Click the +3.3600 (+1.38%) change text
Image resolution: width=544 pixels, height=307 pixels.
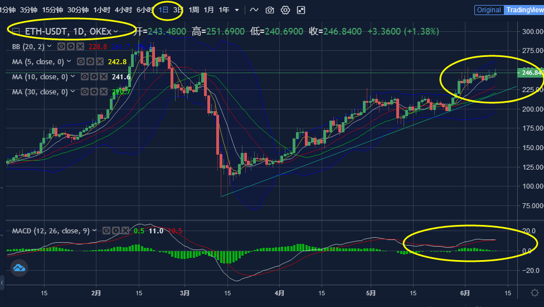point(403,32)
